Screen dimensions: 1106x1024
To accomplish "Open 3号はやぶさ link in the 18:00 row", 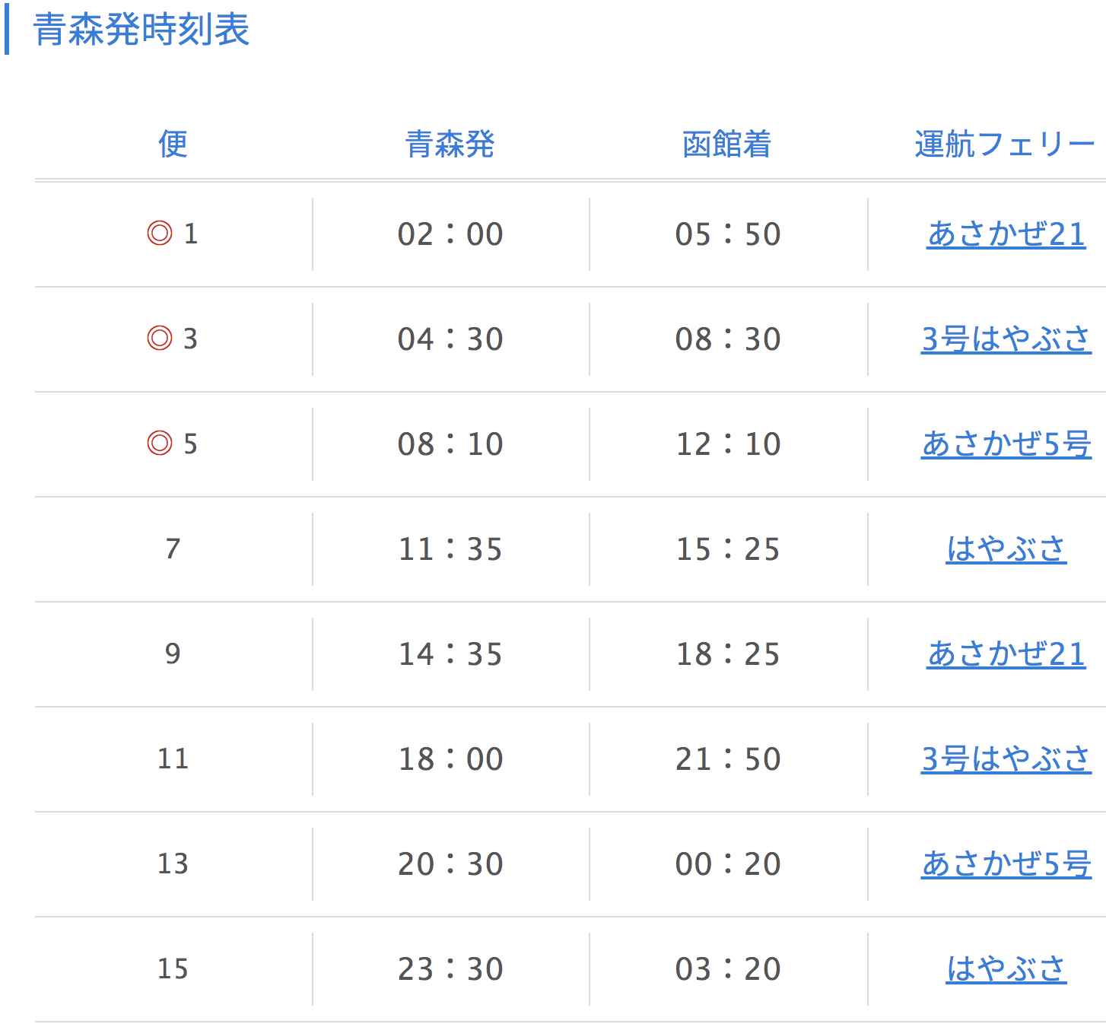I will (x=1006, y=758).
